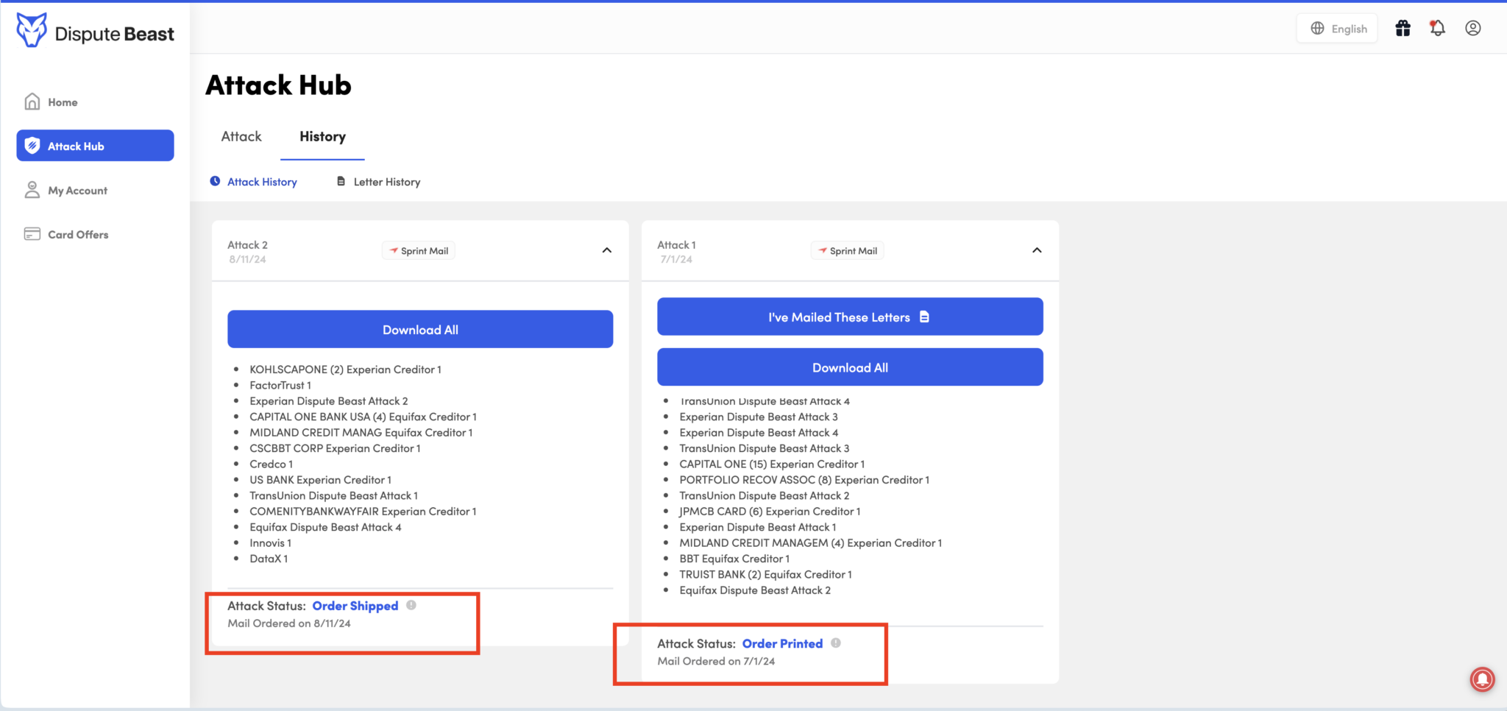
Task: Open Card Offers from the sidebar
Action: point(32,233)
